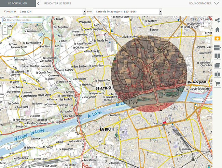The height and width of the screenshot is (168, 222).
Task: Click la Frémaudière label on map
Action: tap(32, 43)
